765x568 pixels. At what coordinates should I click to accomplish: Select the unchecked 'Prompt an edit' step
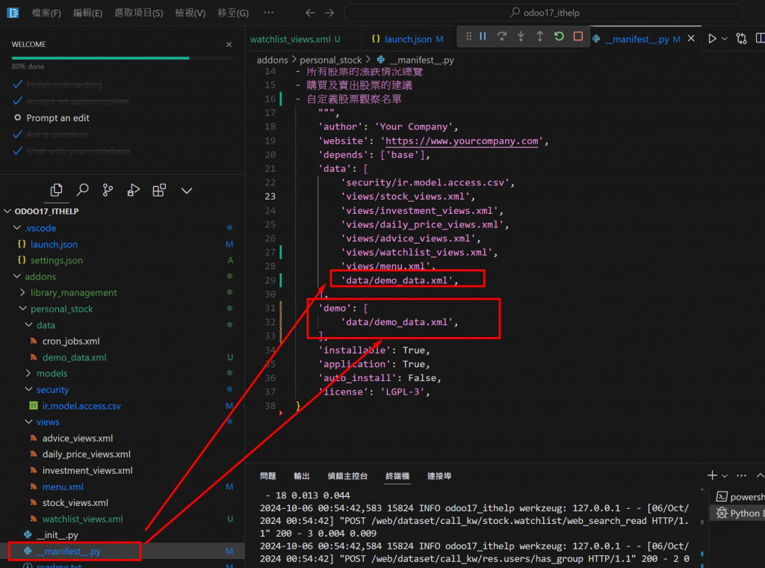click(x=58, y=118)
